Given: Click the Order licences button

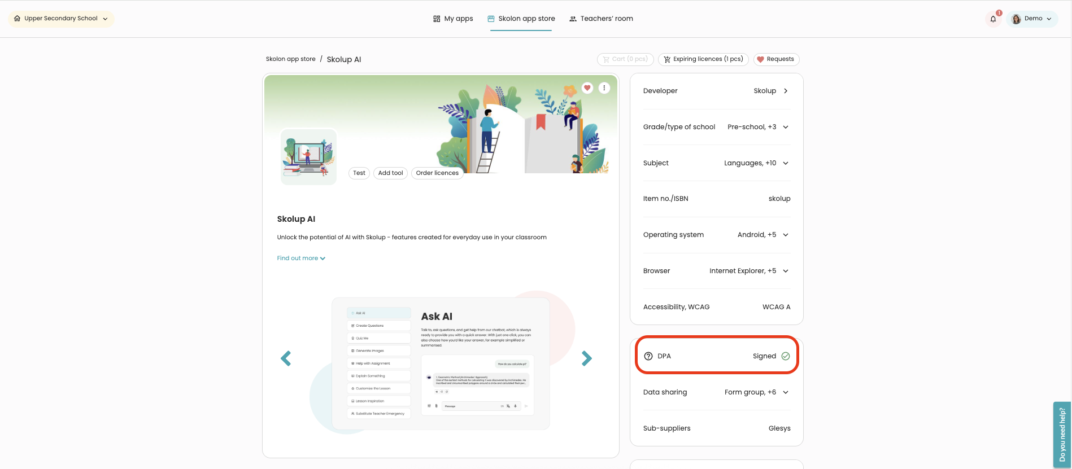Looking at the screenshot, I should point(437,173).
